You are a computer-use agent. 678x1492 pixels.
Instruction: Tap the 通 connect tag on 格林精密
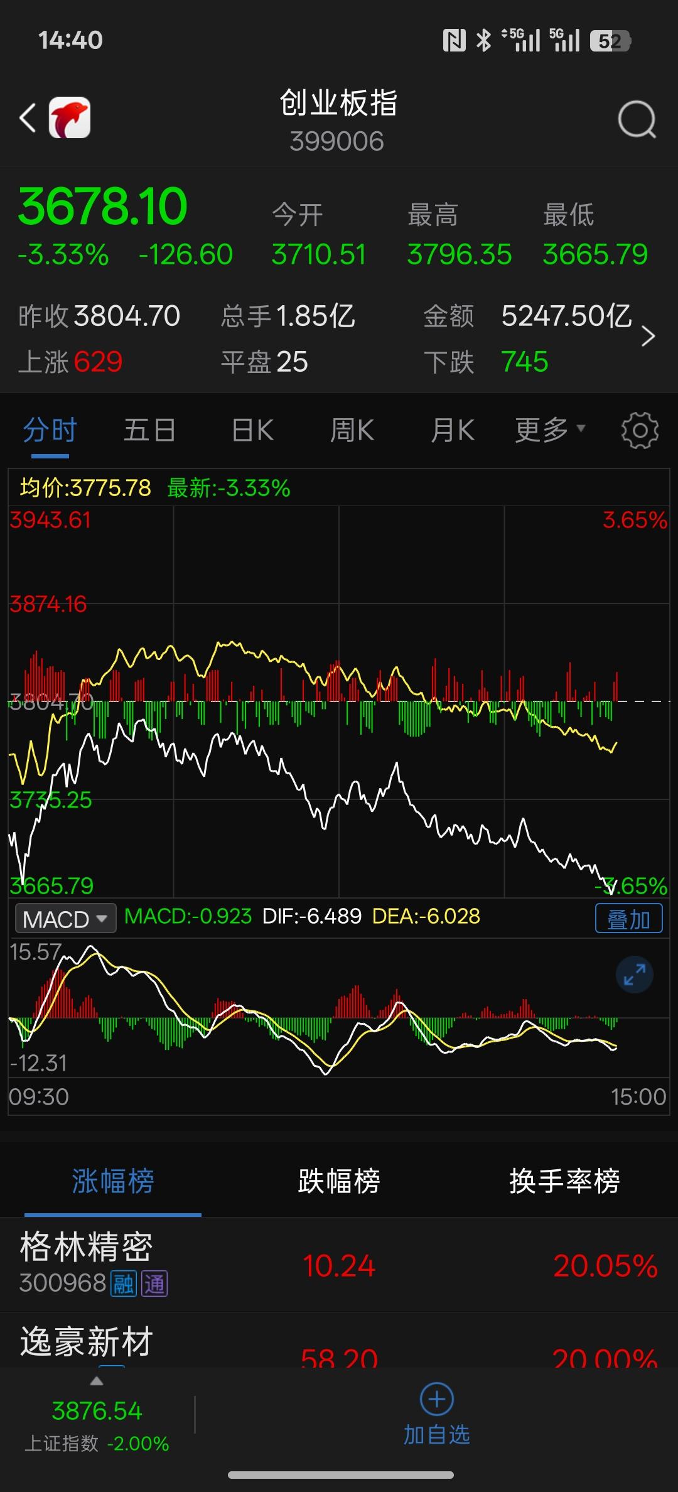[154, 1284]
